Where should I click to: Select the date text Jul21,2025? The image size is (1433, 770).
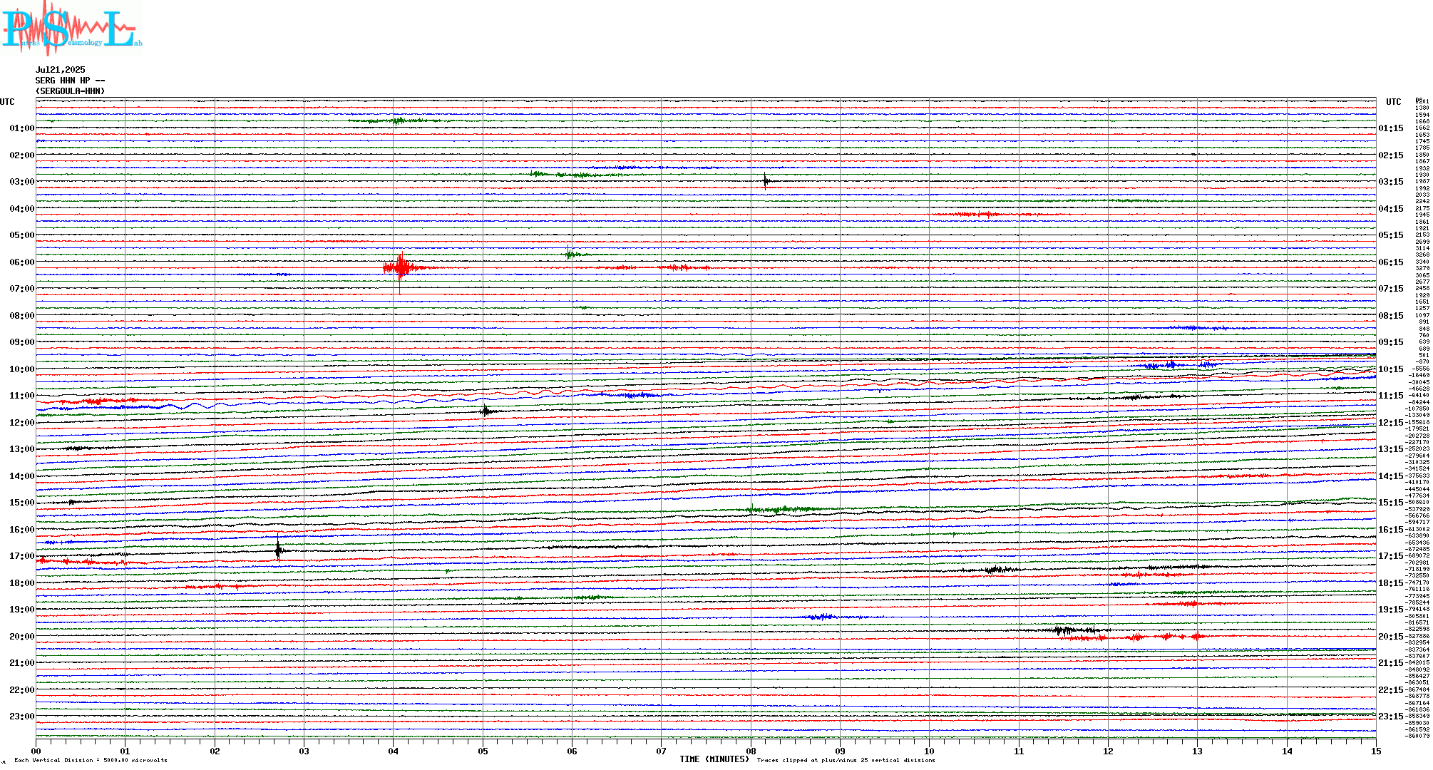click(x=61, y=70)
